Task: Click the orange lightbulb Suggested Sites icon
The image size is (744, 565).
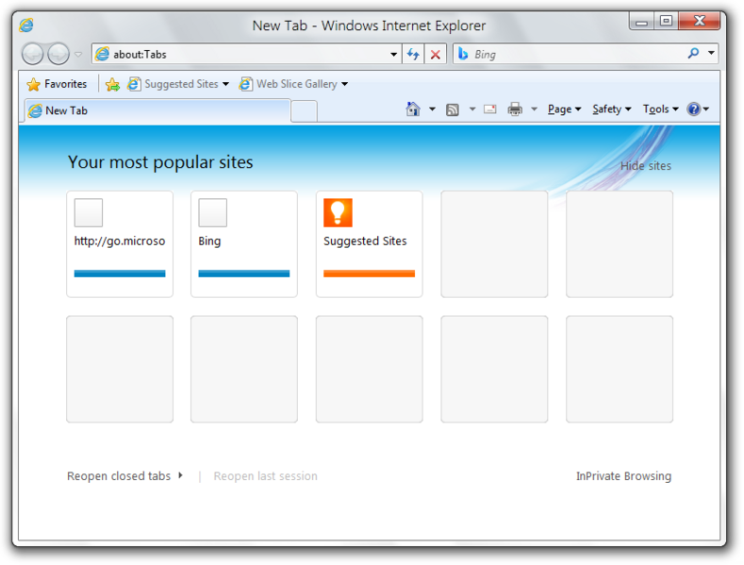Action: (x=338, y=213)
